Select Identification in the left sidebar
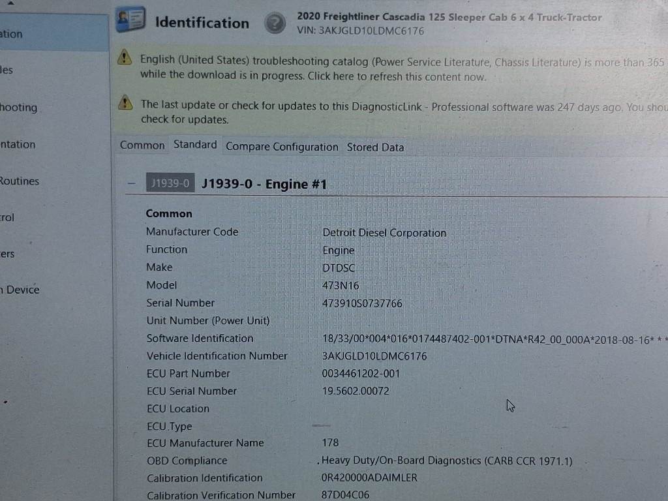 [x=12, y=34]
